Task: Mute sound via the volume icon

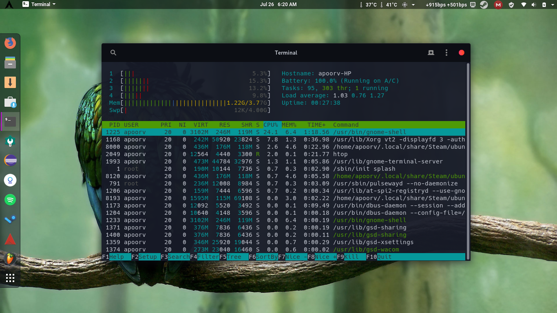Action: tap(535, 4)
